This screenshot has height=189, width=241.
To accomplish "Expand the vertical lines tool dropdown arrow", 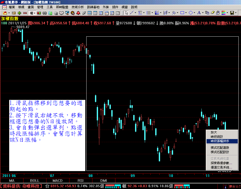I will point(152,13).
